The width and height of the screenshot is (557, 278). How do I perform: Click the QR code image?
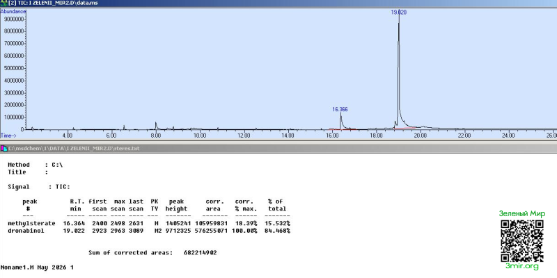(x=521, y=240)
